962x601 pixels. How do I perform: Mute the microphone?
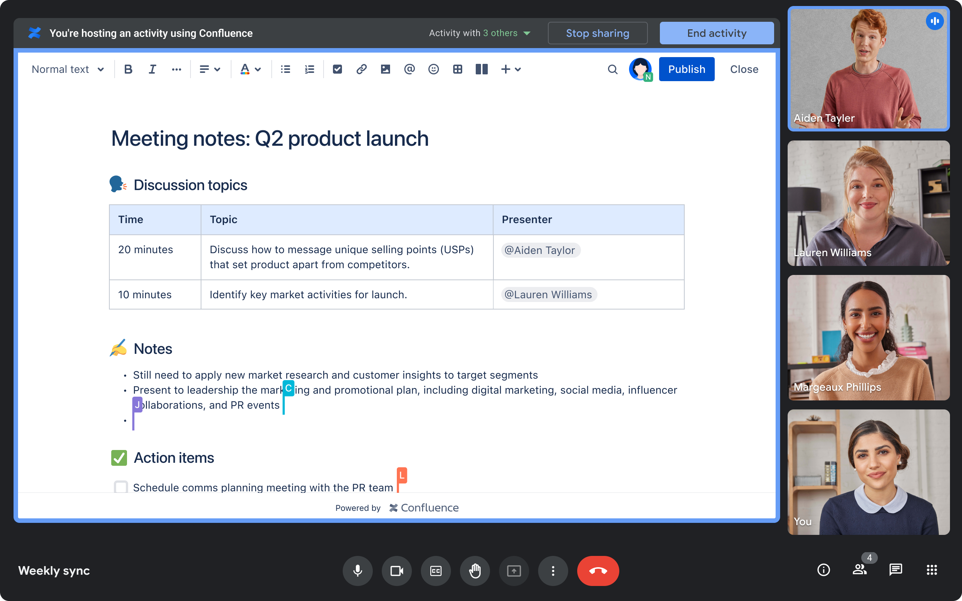[x=358, y=571]
